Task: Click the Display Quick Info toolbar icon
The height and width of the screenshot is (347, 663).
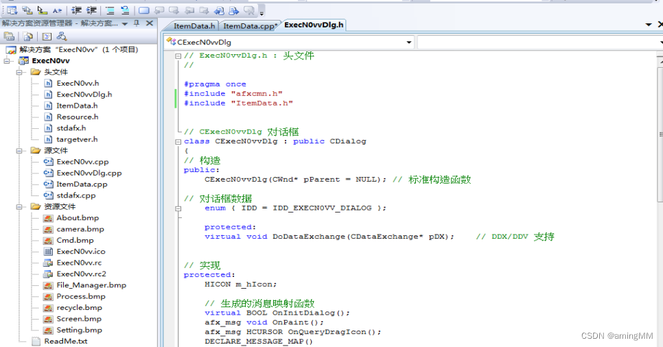Action: (x=43, y=10)
